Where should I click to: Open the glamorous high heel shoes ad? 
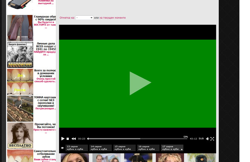(20, 28)
